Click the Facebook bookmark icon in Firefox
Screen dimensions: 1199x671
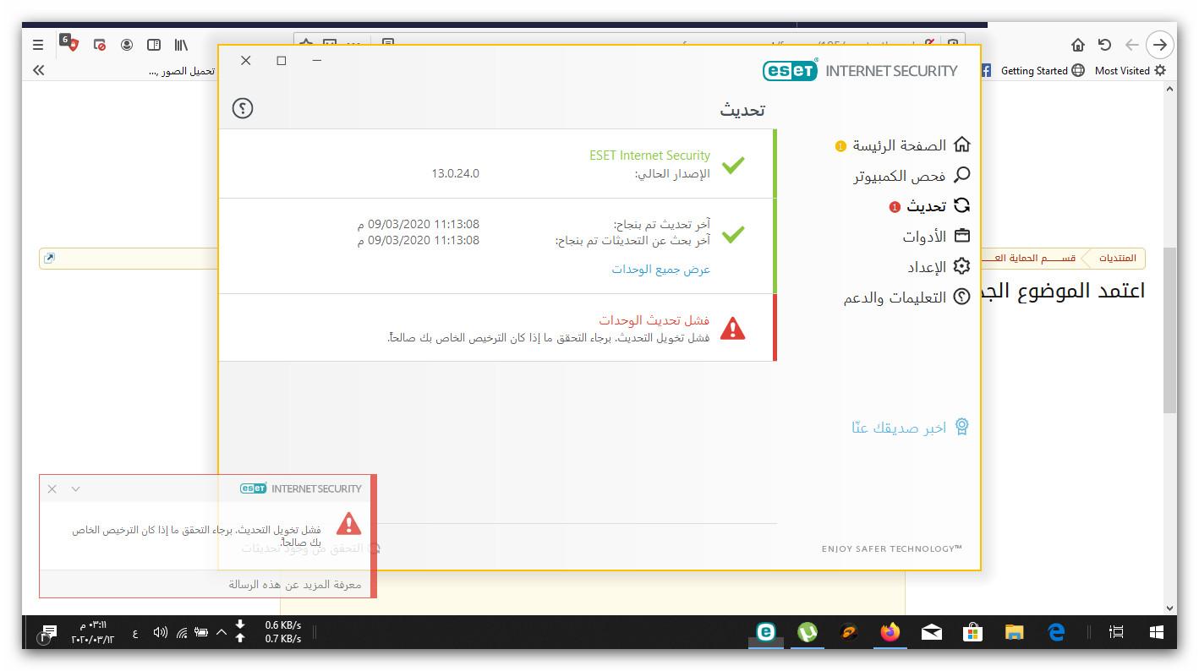[x=986, y=71]
